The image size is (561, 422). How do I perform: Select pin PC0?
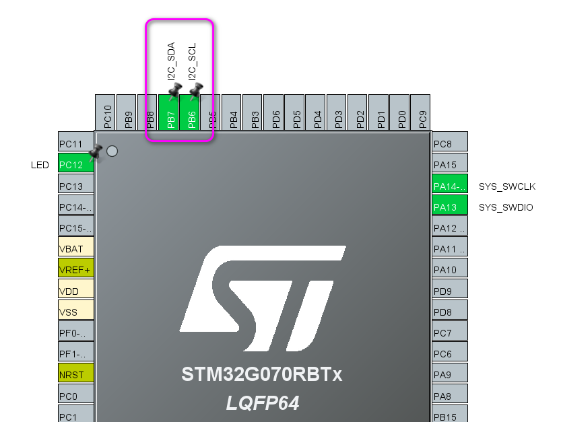click(76, 394)
